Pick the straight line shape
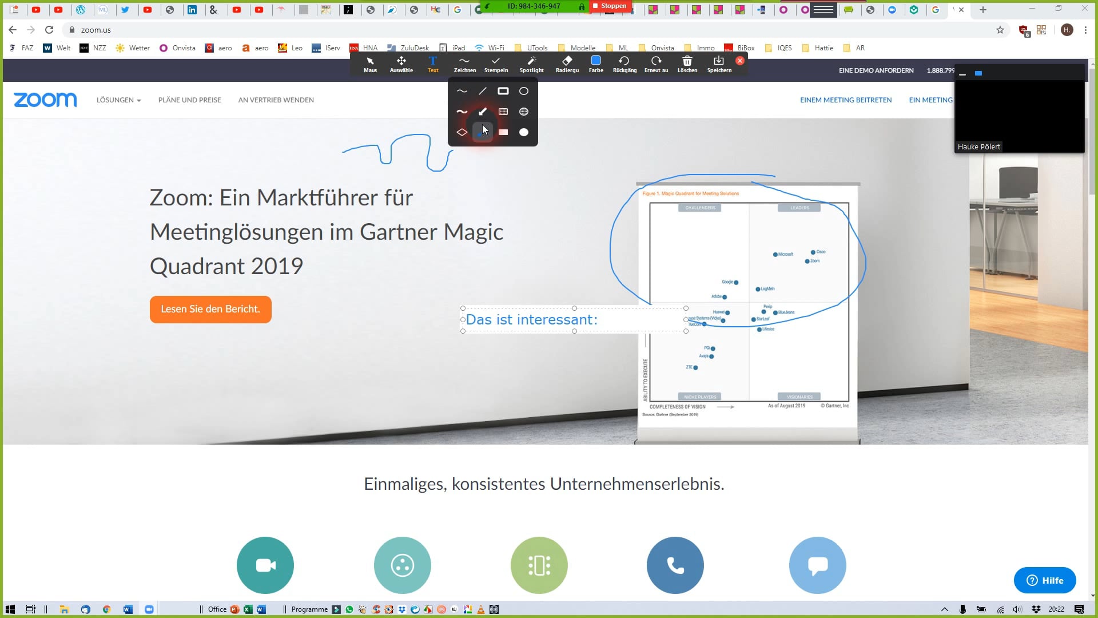 click(x=483, y=91)
